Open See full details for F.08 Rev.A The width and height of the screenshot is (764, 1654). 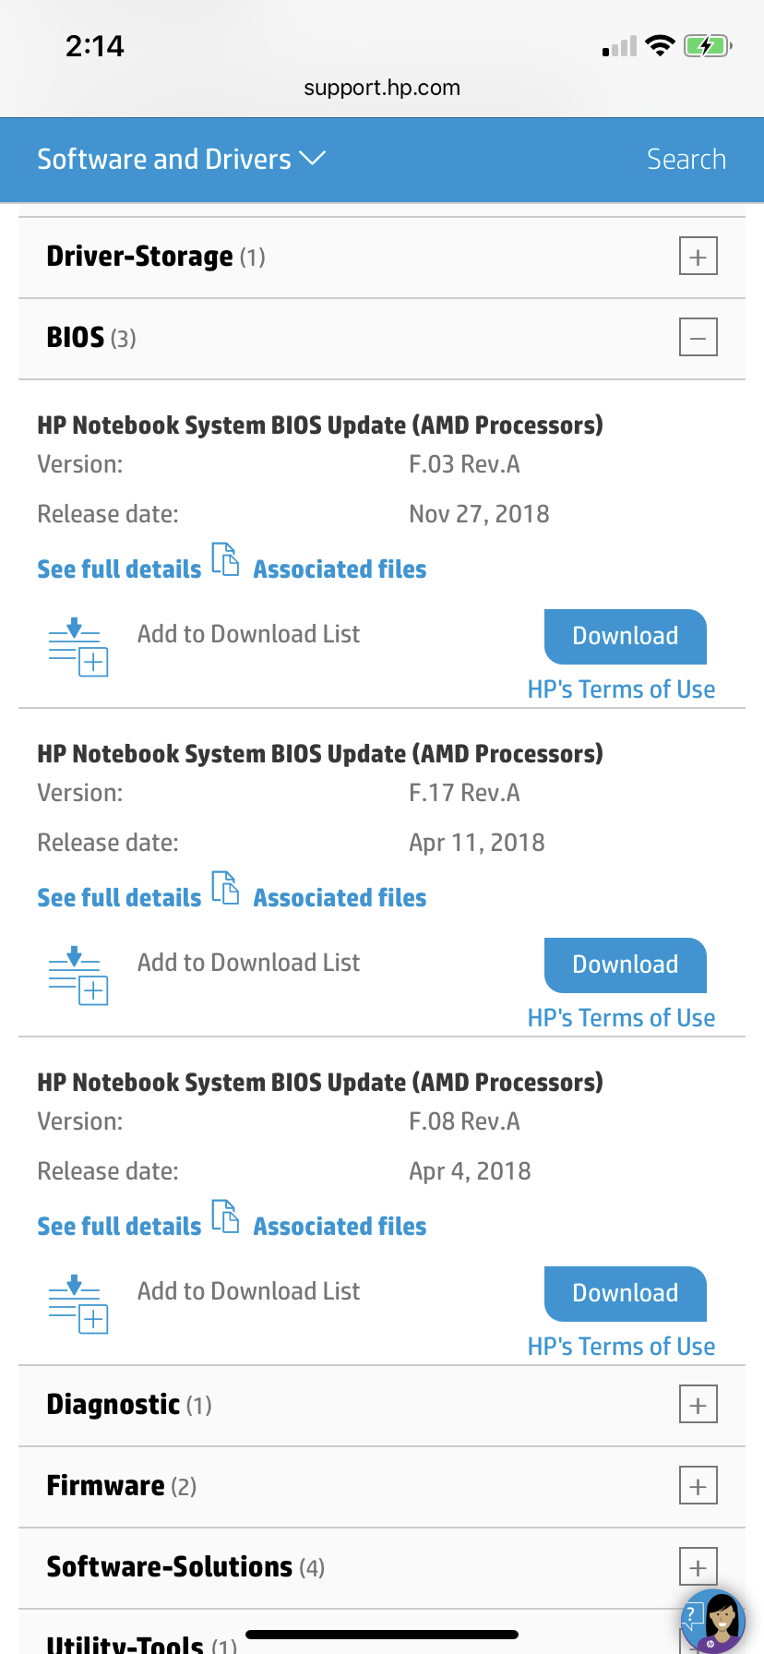(119, 1227)
